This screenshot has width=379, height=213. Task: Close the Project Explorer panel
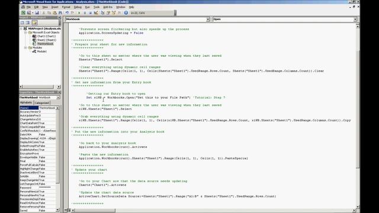(59, 18)
